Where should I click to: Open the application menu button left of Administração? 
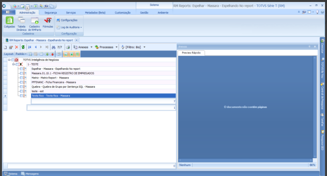tap(8, 12)
